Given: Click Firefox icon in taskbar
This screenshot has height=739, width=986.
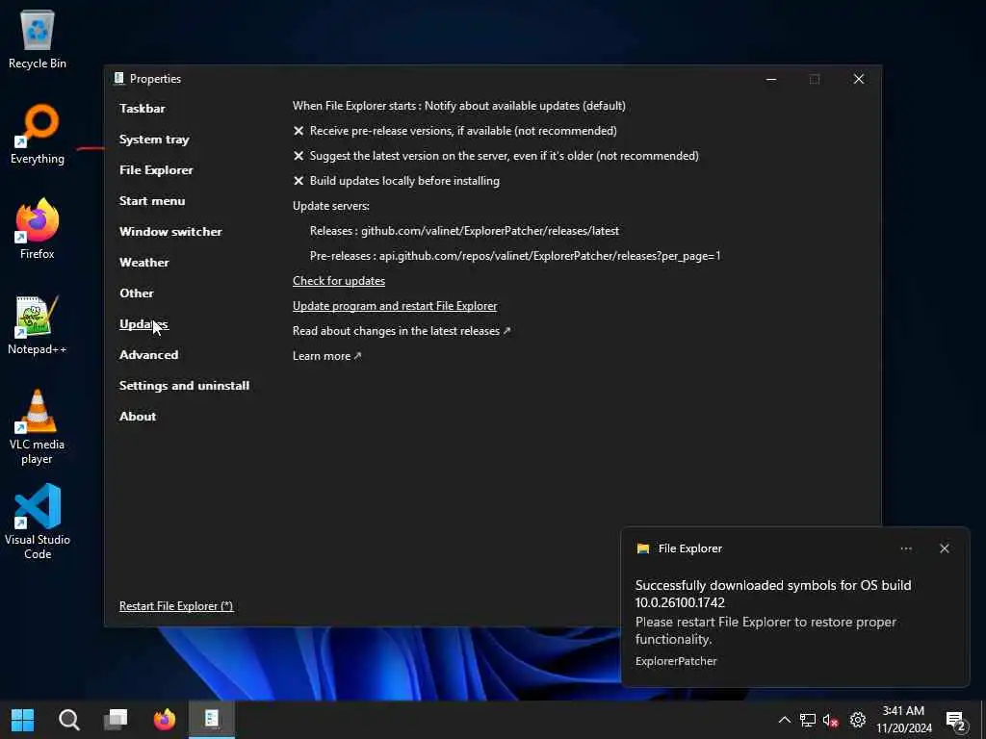Looking at the screenshot, I should [x=165, y=720].
